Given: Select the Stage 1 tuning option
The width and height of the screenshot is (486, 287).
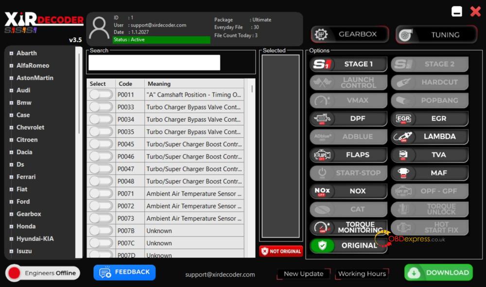Looking at the screenshot, I should point(348,64).
